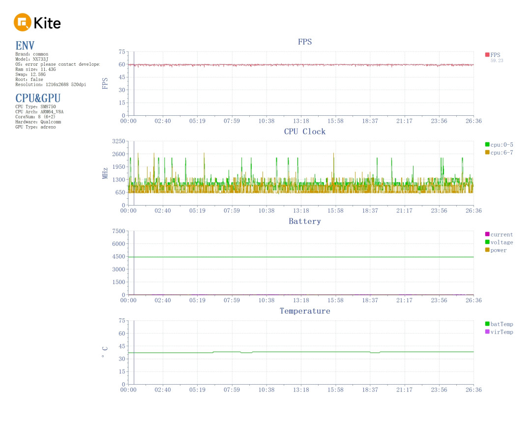This screenshot has width=531, height=424.
Task: Click the 59.23 FPS average value
Action: point(497,61)
